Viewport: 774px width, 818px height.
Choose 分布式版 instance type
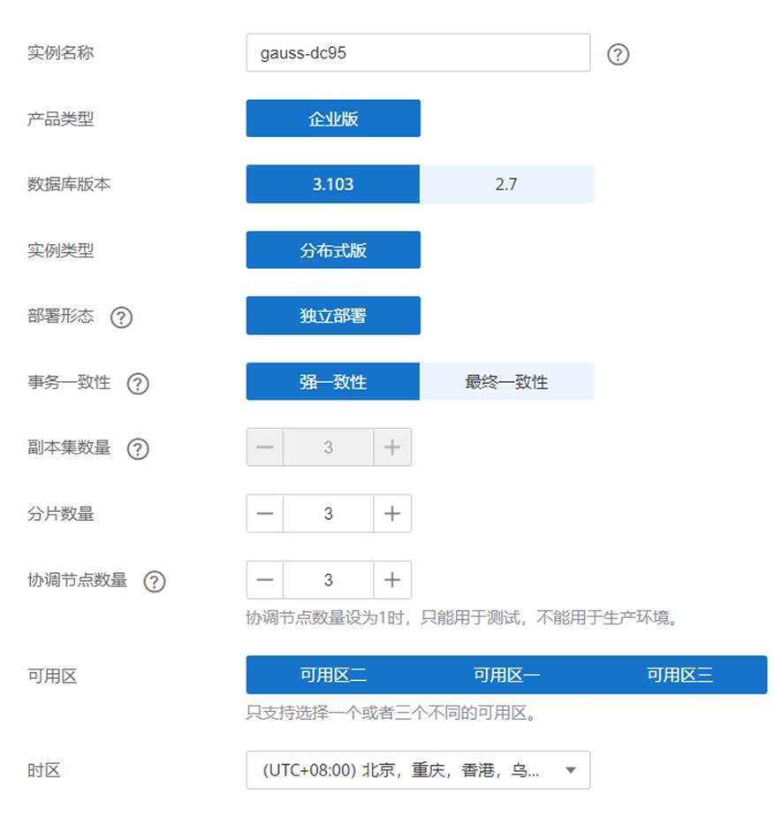[x=333, y=250]
